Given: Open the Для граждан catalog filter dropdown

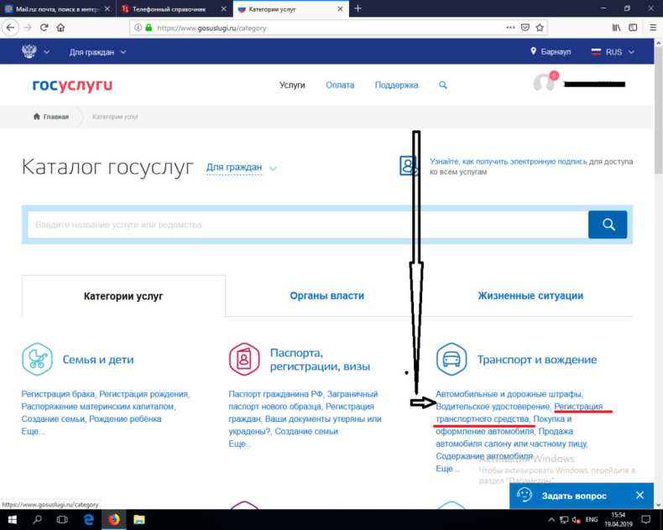Looking at the screenshot, I should coord(242,168).
